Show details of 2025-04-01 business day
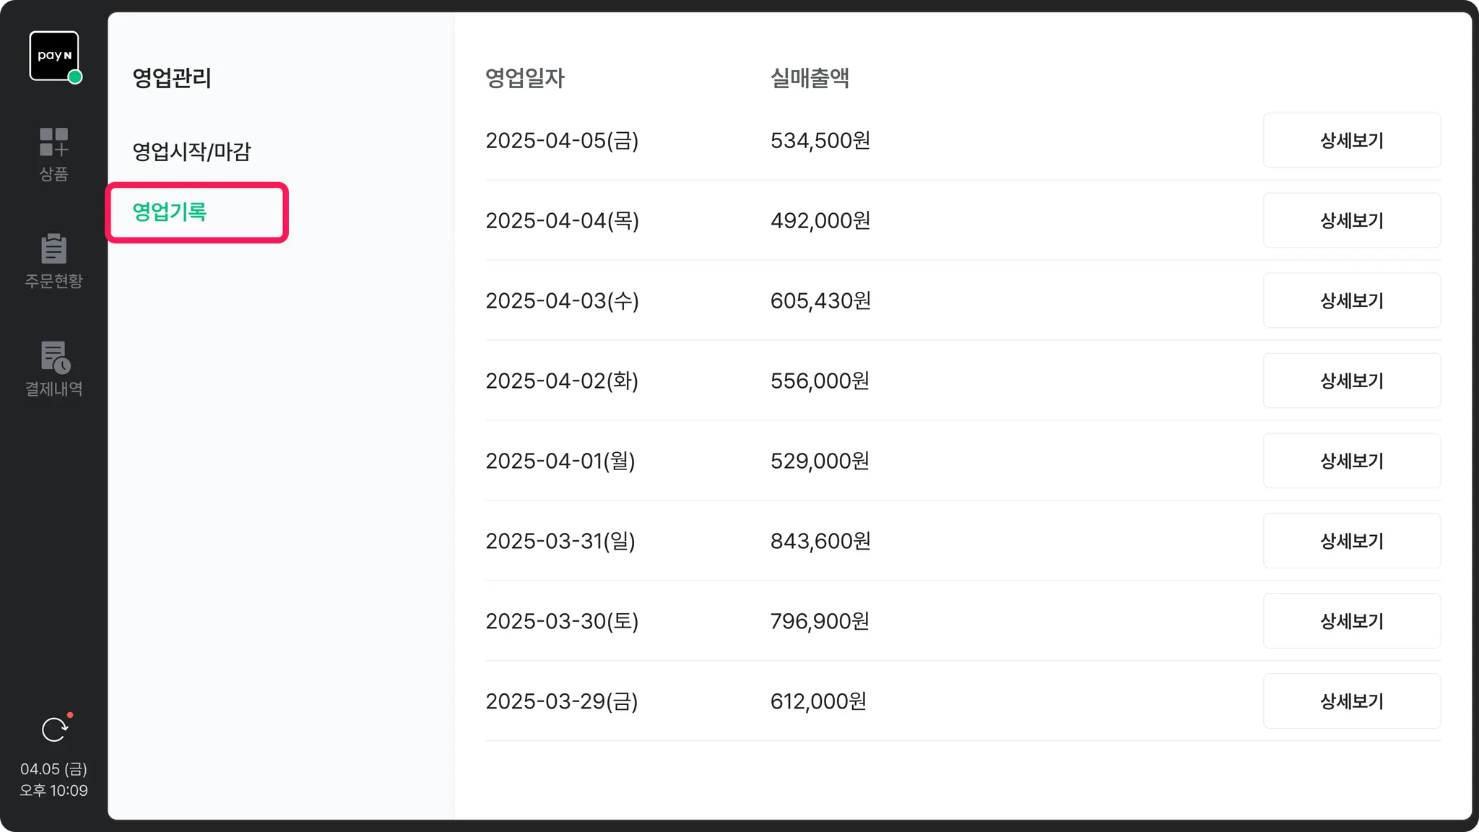Viewport: 1479px width, 832px height. (1351, 461)
